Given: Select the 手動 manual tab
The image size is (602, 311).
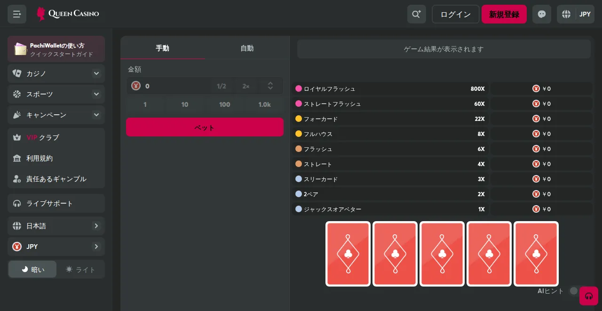Looking at the screenshot, I should click(x=163, y=48).
